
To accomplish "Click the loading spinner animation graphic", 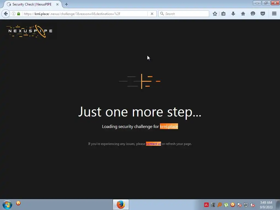I will [140, 81].
